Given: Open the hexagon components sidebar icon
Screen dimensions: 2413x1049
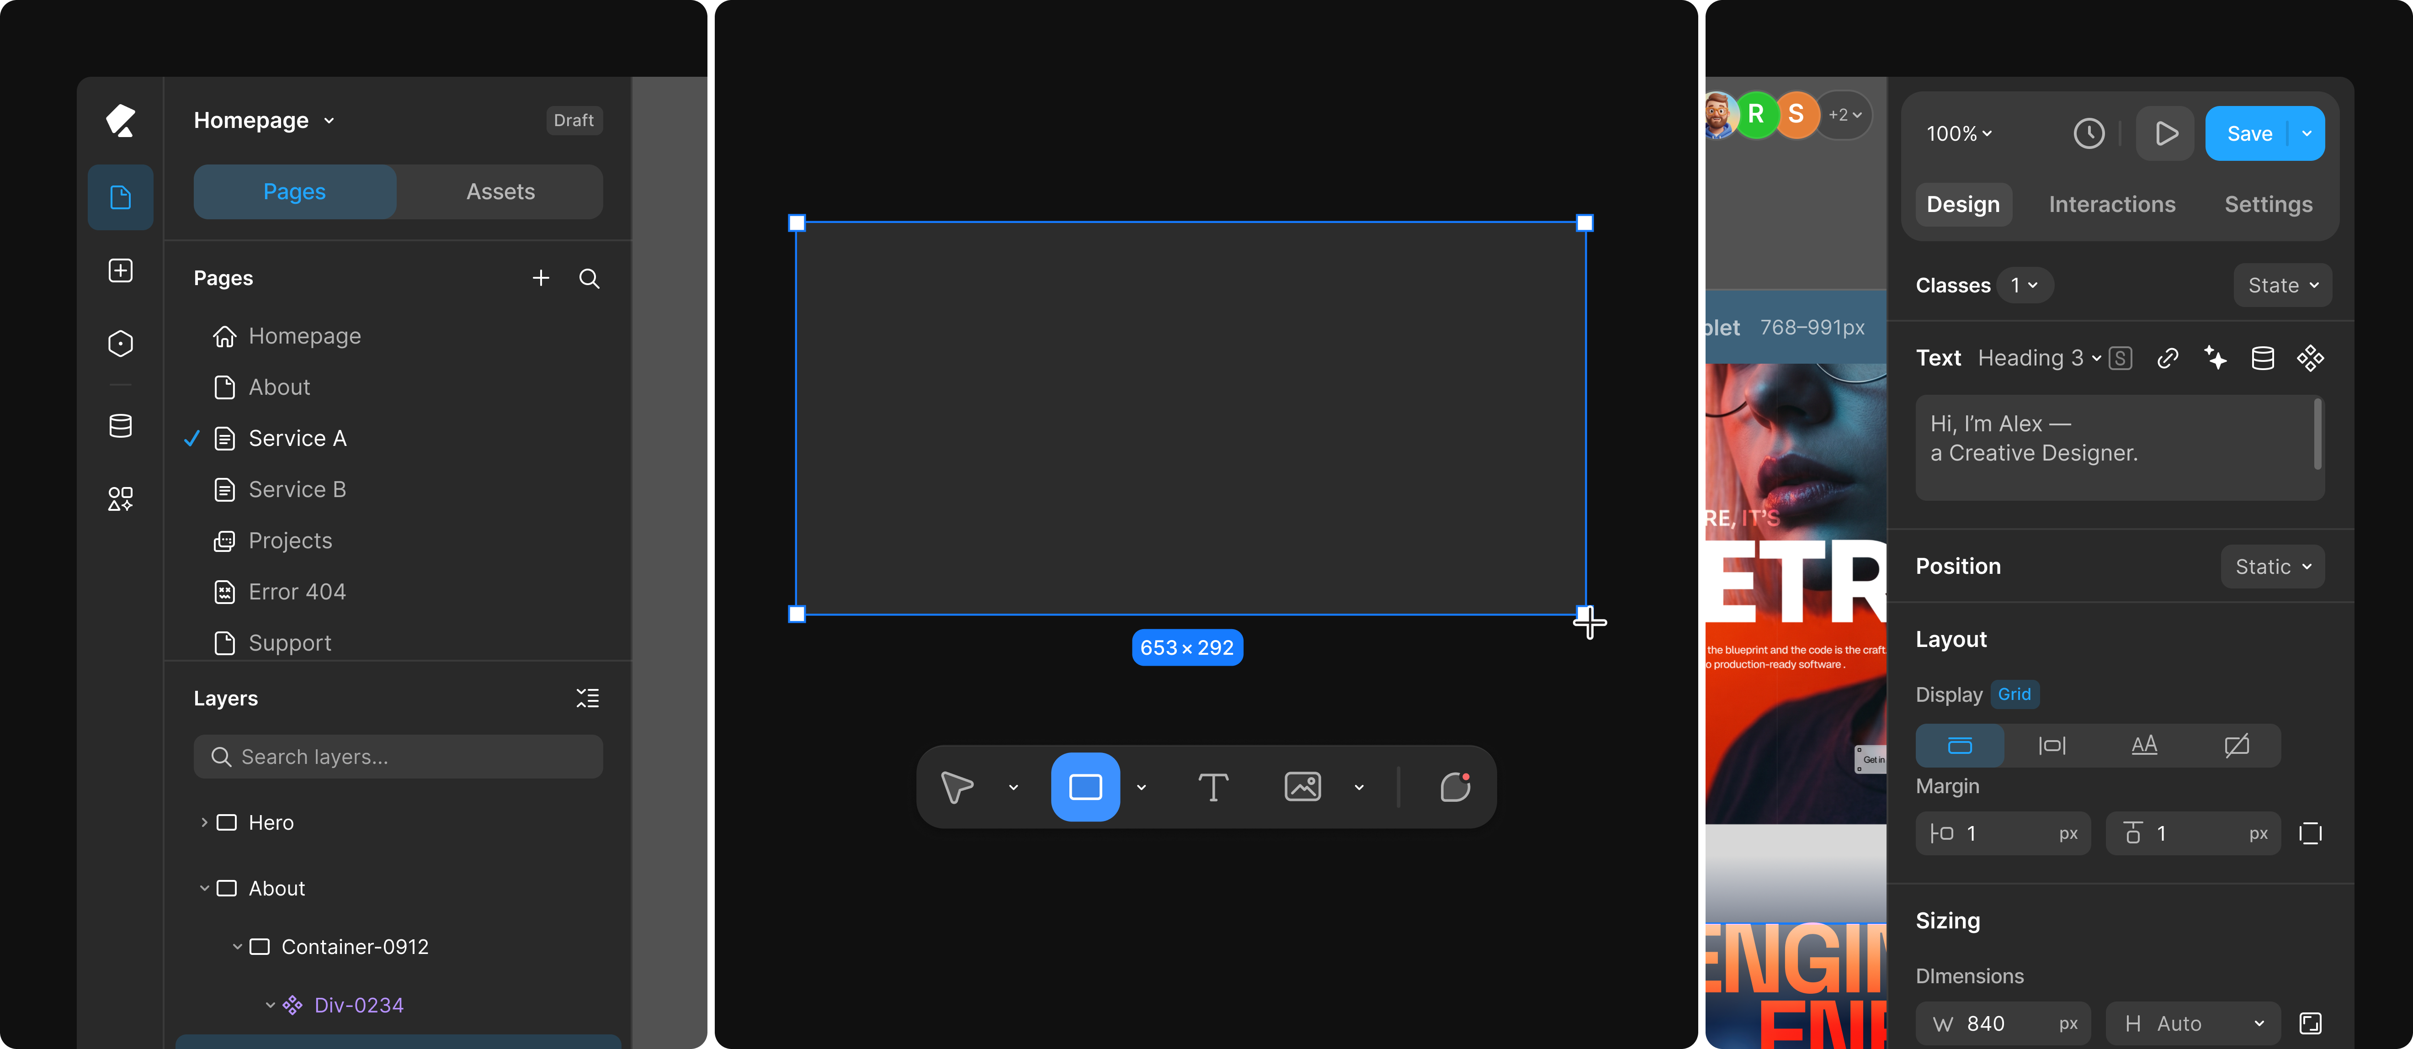Looking at the screenshot, I should [x=120, y=344].
